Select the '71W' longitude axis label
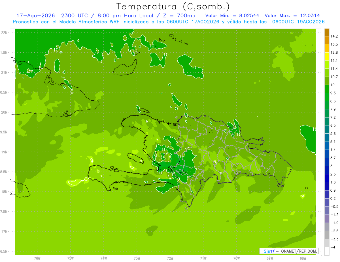Viewport: 340px width, 262px height. tap(203, 258)
